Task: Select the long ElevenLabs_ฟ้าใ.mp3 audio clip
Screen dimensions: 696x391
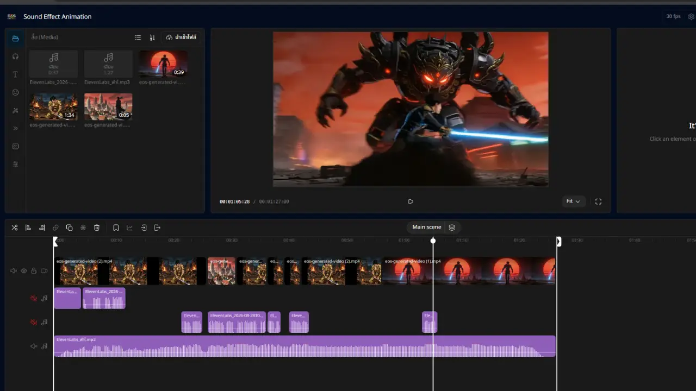Action: coord(304,346)
